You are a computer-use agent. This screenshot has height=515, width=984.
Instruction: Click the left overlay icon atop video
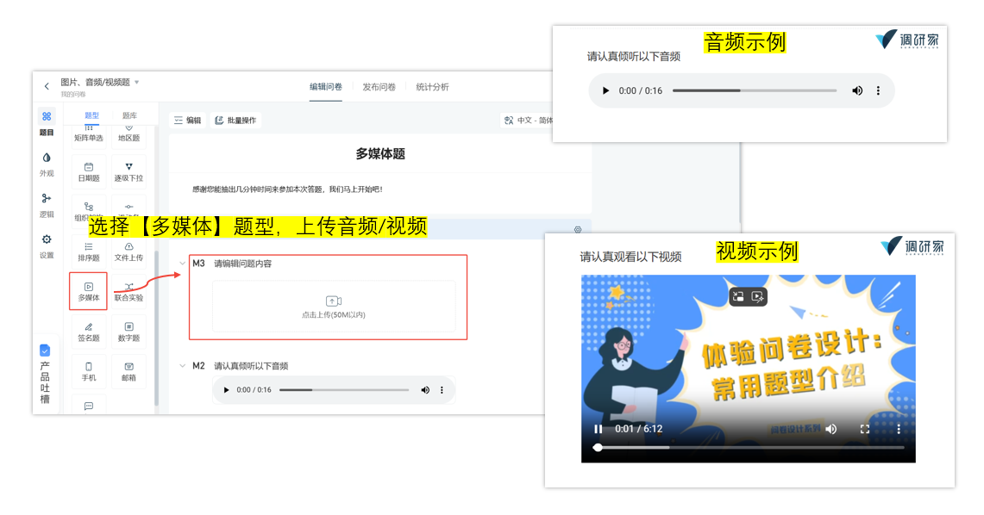(738, 297)
